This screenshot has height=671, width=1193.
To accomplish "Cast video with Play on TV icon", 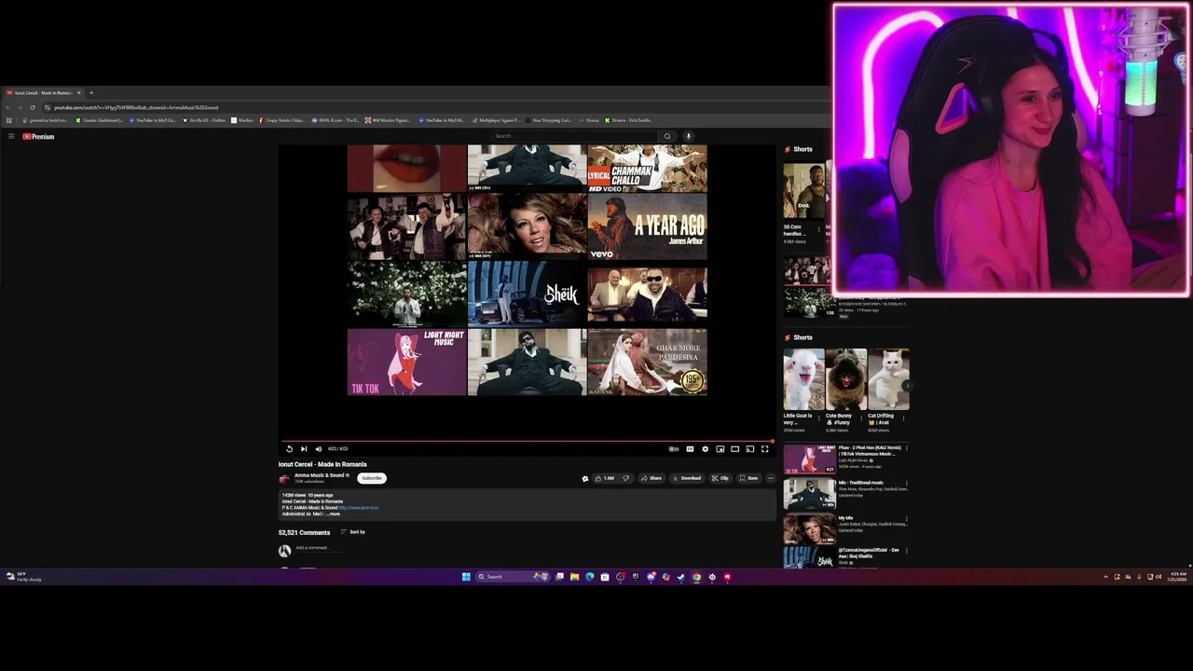I will [749, 449].
